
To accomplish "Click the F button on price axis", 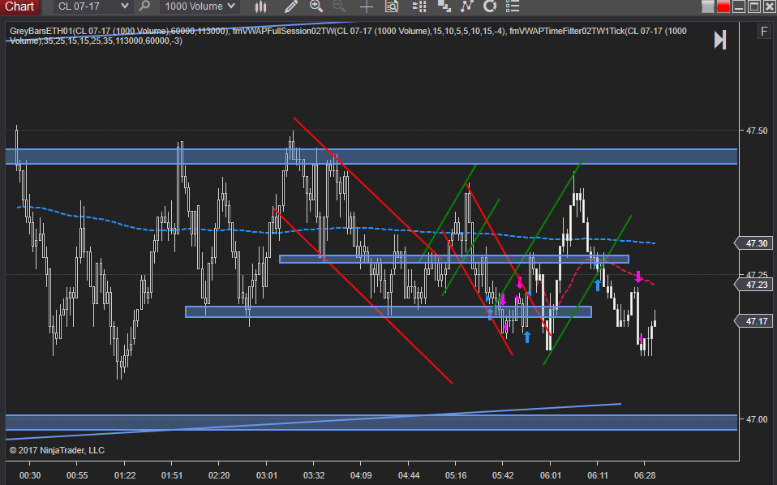I will [x=764, y=32].
